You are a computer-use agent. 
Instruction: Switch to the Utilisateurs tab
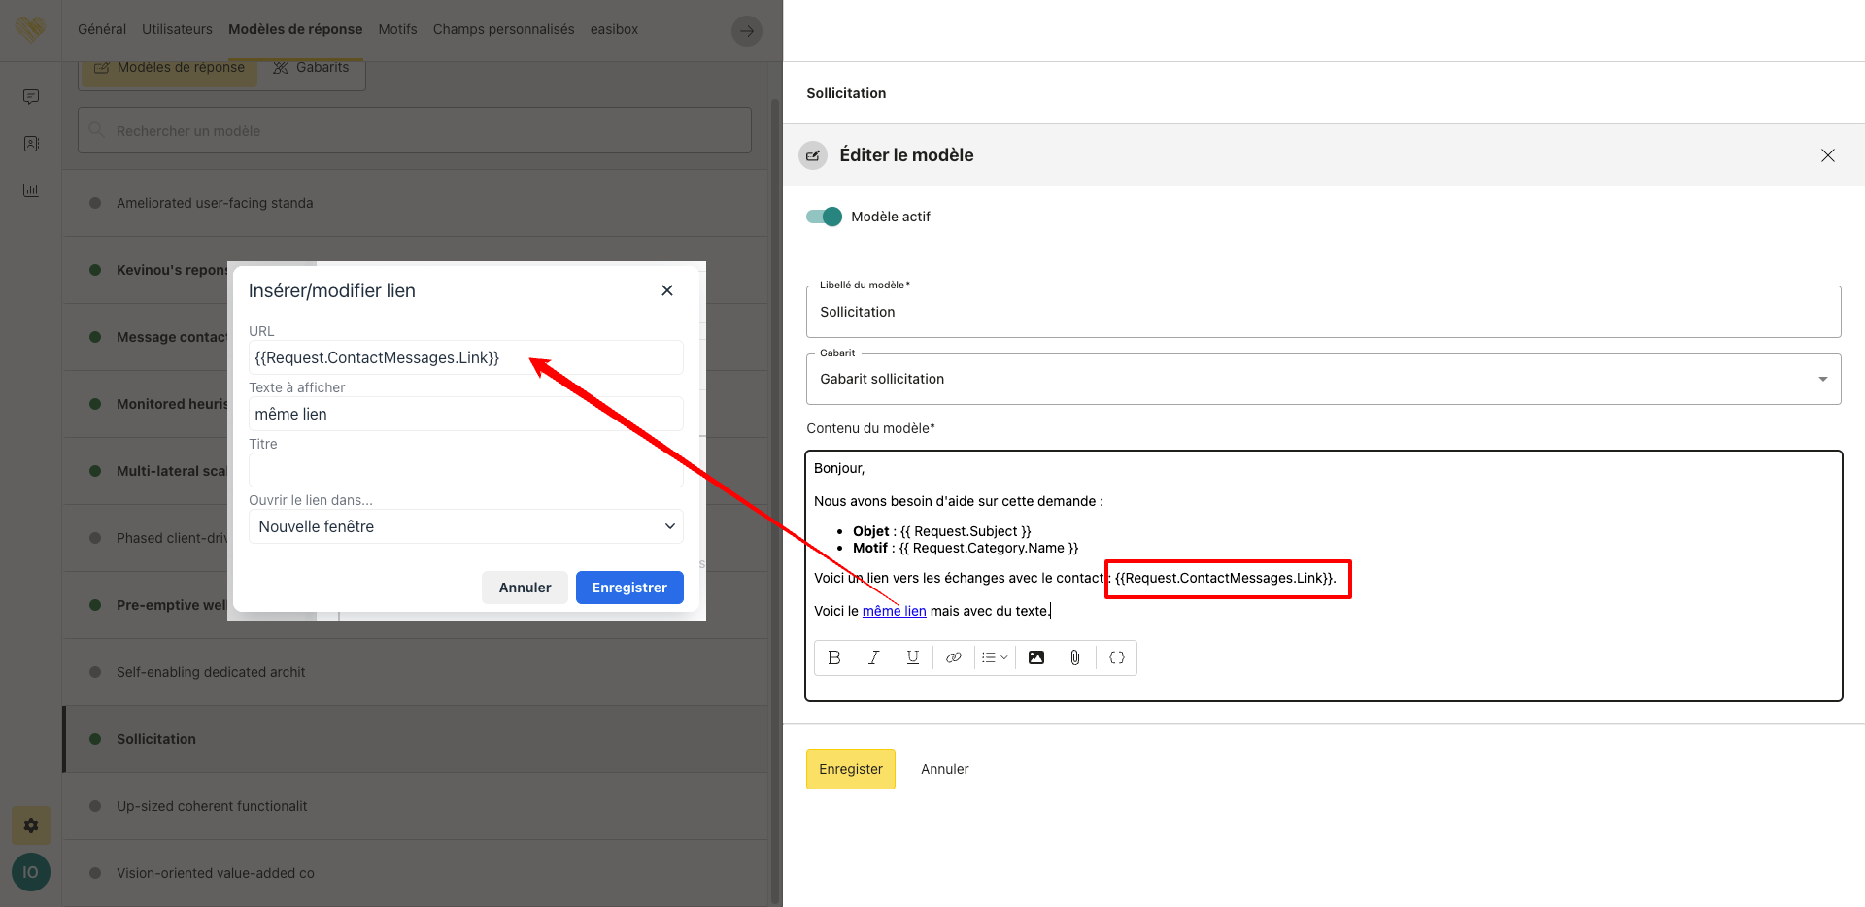[177, 29]
